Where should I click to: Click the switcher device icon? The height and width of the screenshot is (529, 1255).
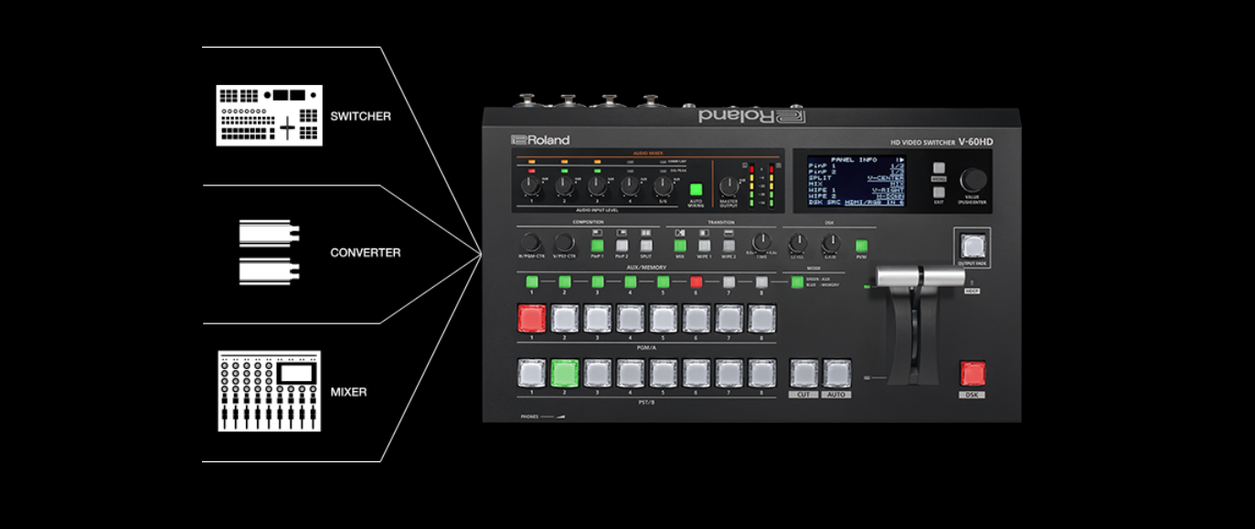pyautogui.click(x=269, y=115)
